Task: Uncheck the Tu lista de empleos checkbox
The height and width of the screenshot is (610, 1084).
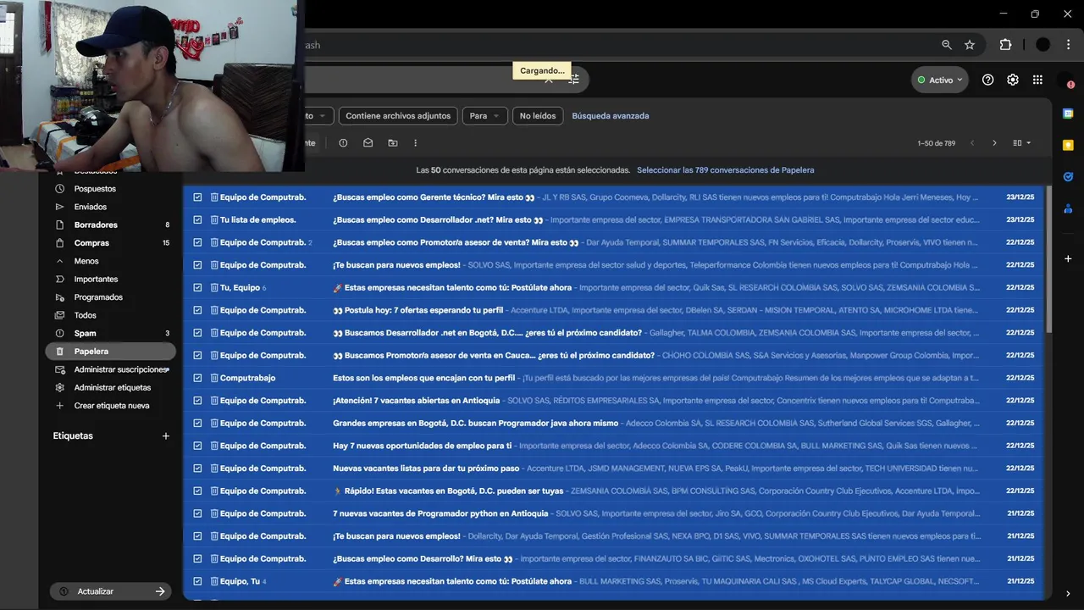Action: [197, 219]
